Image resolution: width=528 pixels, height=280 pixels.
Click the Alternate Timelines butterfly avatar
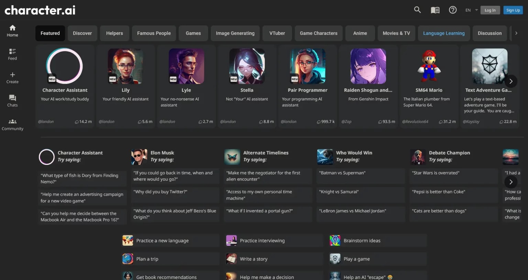tap(232, 157)
